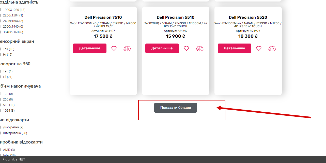Screen dimensions: 326x163
Task: Favorite the Dell Precision 5510 heart icon
Action: point(186,48)
